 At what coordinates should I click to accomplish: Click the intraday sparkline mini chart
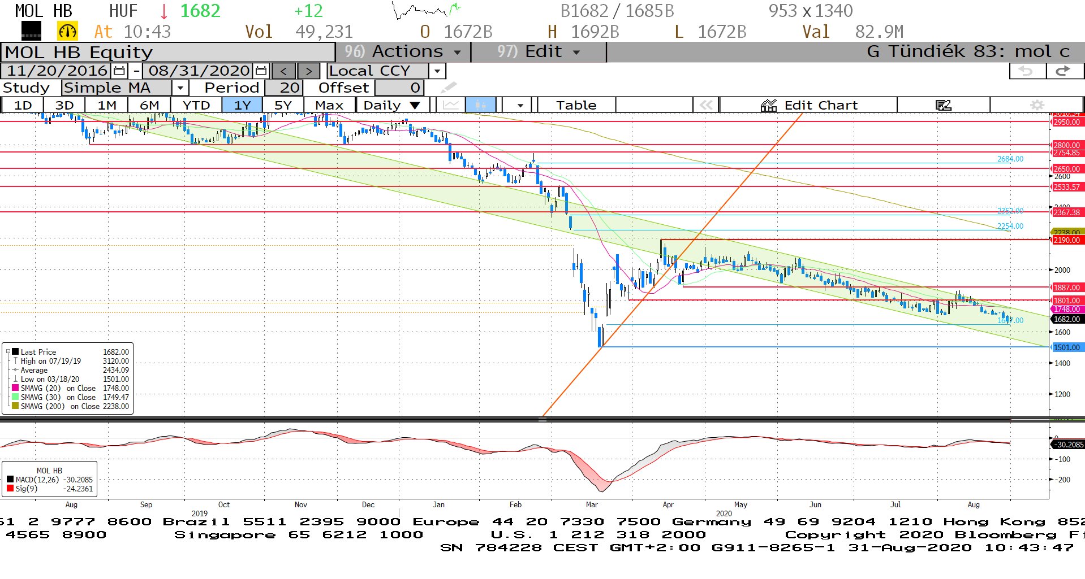point(427,10)
